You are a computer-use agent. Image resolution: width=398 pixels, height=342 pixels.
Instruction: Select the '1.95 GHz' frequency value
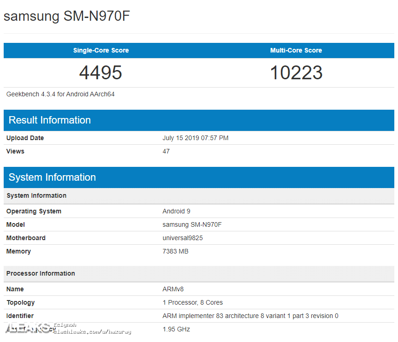point(176,329)
